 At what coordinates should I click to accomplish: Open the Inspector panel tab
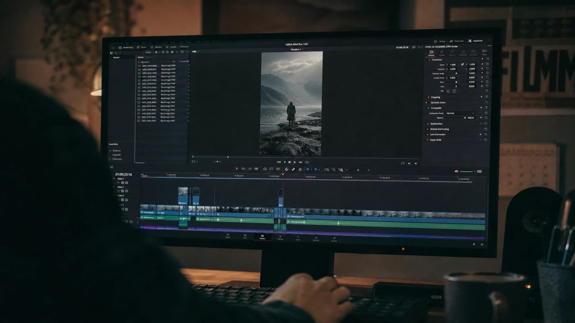[x=475, y=41]
